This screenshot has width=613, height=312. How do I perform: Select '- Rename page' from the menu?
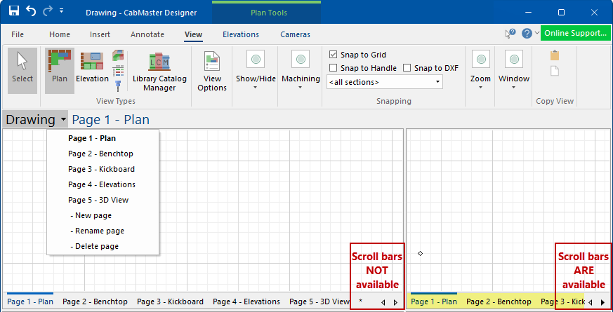pos(103,231)
